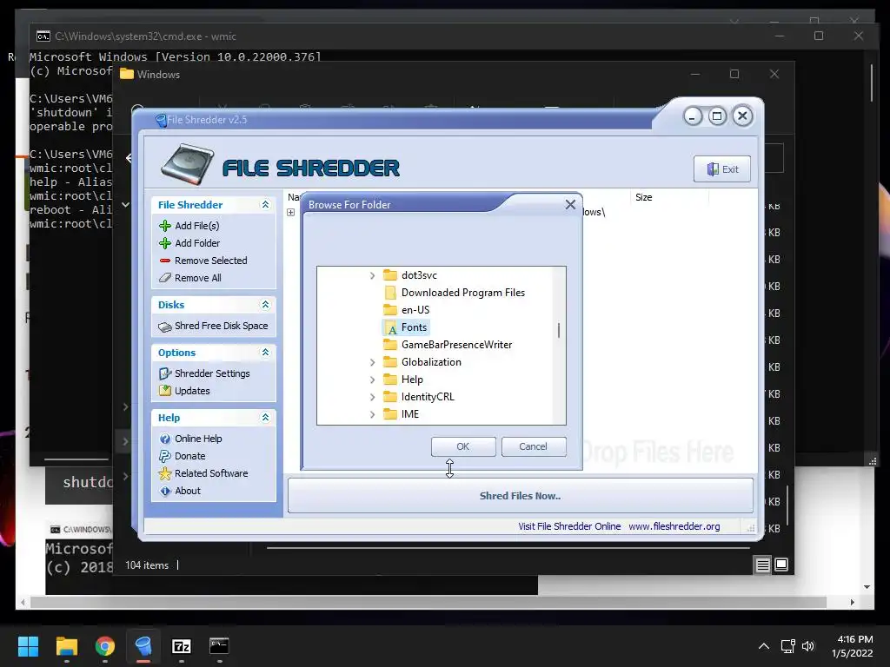Cancel the Browse For Folder dialog
The height and width of the screenshot is (667, 890).
click(x=534, y=447)
